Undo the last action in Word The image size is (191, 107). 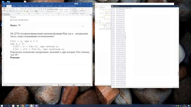[x=6, y=4]
